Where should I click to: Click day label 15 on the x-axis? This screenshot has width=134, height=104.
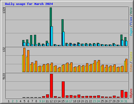click(x=63, y=101)
